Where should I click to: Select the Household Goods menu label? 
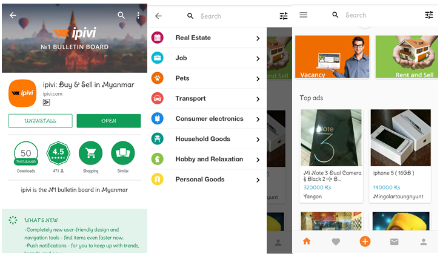pyautogui.click(x=203, y=139)
